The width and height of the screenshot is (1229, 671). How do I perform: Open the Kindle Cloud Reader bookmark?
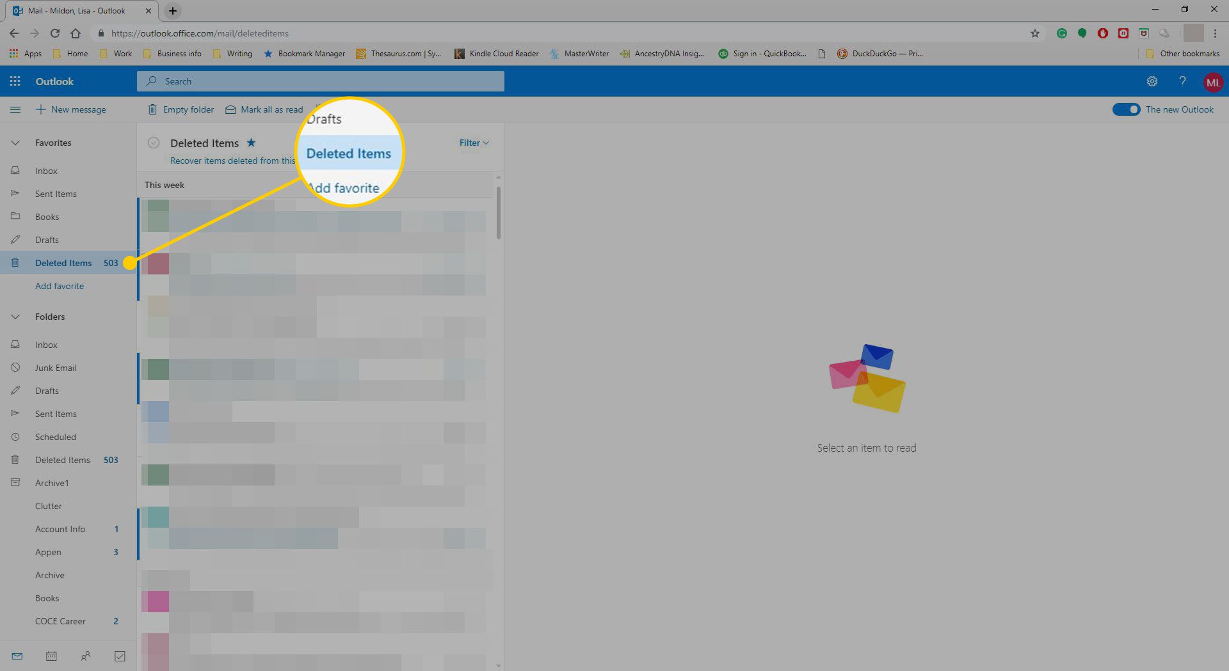497,54
